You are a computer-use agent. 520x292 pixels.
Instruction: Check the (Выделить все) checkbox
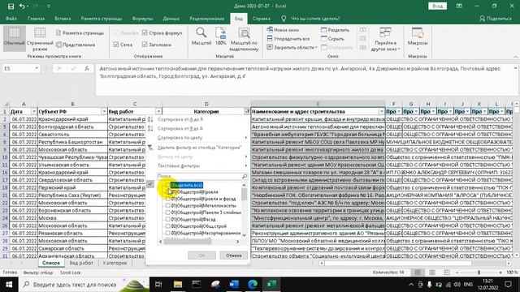(168, 185)
